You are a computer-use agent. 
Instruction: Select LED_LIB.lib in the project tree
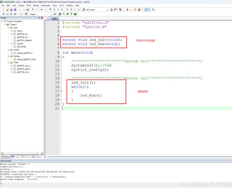coord(21,47)
